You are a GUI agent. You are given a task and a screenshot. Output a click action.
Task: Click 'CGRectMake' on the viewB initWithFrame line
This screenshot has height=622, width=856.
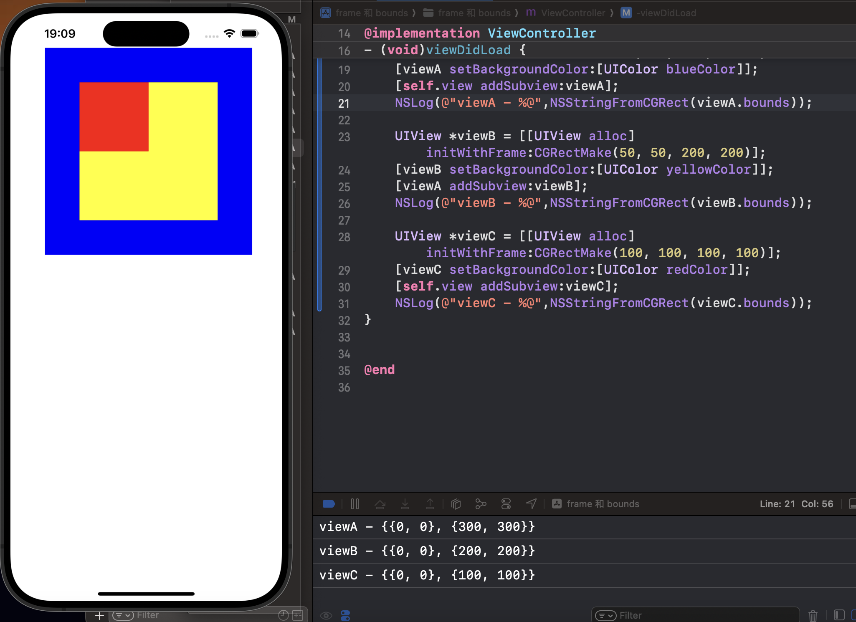pos(572,153)
